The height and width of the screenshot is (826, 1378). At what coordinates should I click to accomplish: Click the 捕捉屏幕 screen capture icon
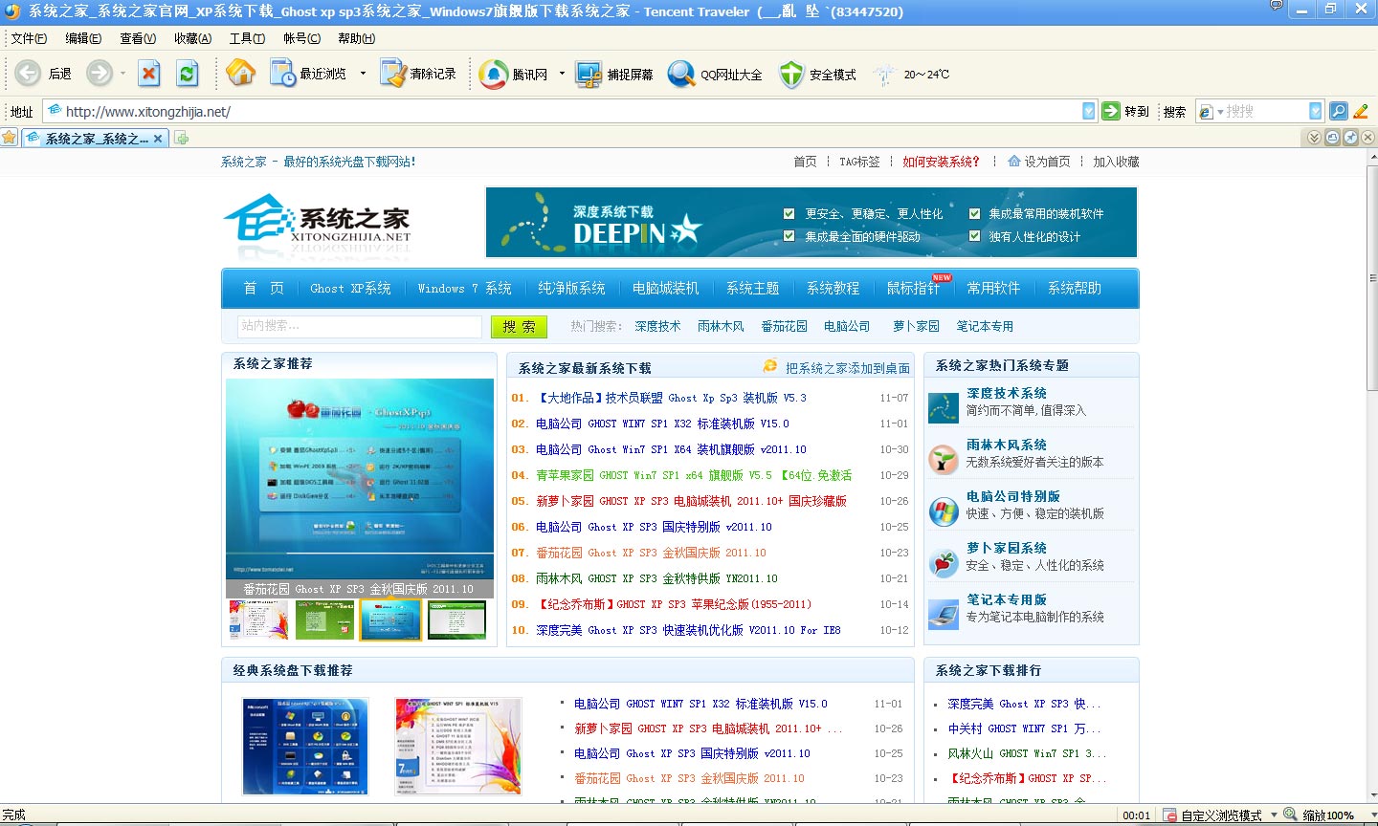tap(588, 74)
